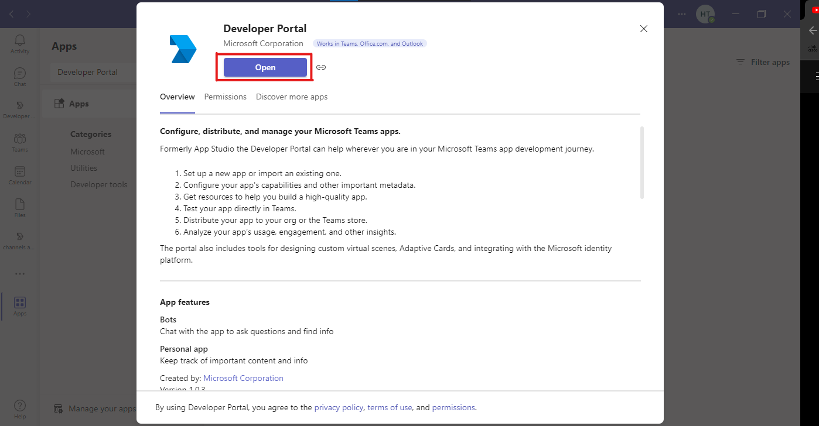The height and width of the screenshot is (426, 819).
Task: Switch to Discover more apps tab
Action: tap(292, 97)
